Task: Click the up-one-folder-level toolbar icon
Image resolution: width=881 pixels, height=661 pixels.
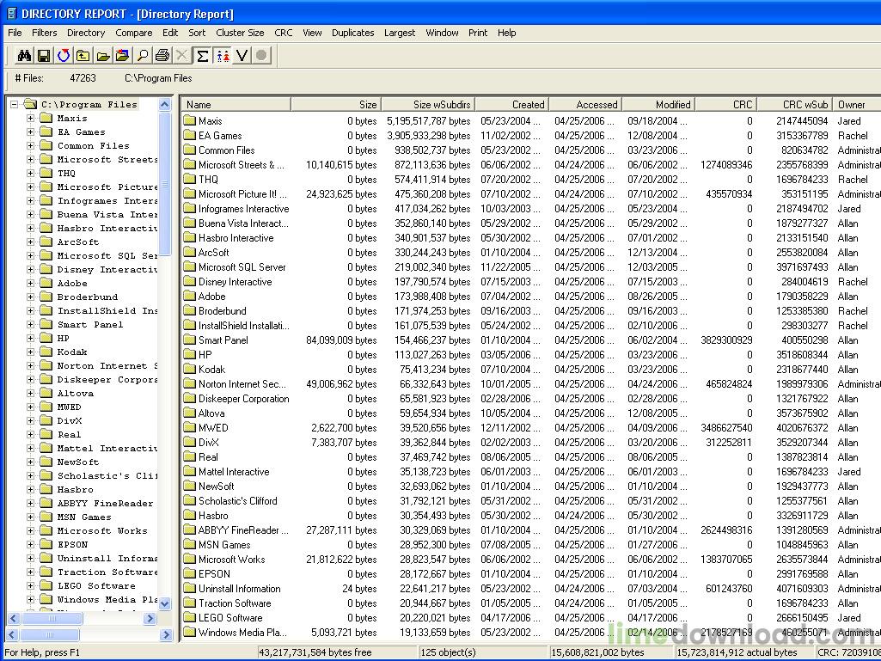Action: point(83,56)
